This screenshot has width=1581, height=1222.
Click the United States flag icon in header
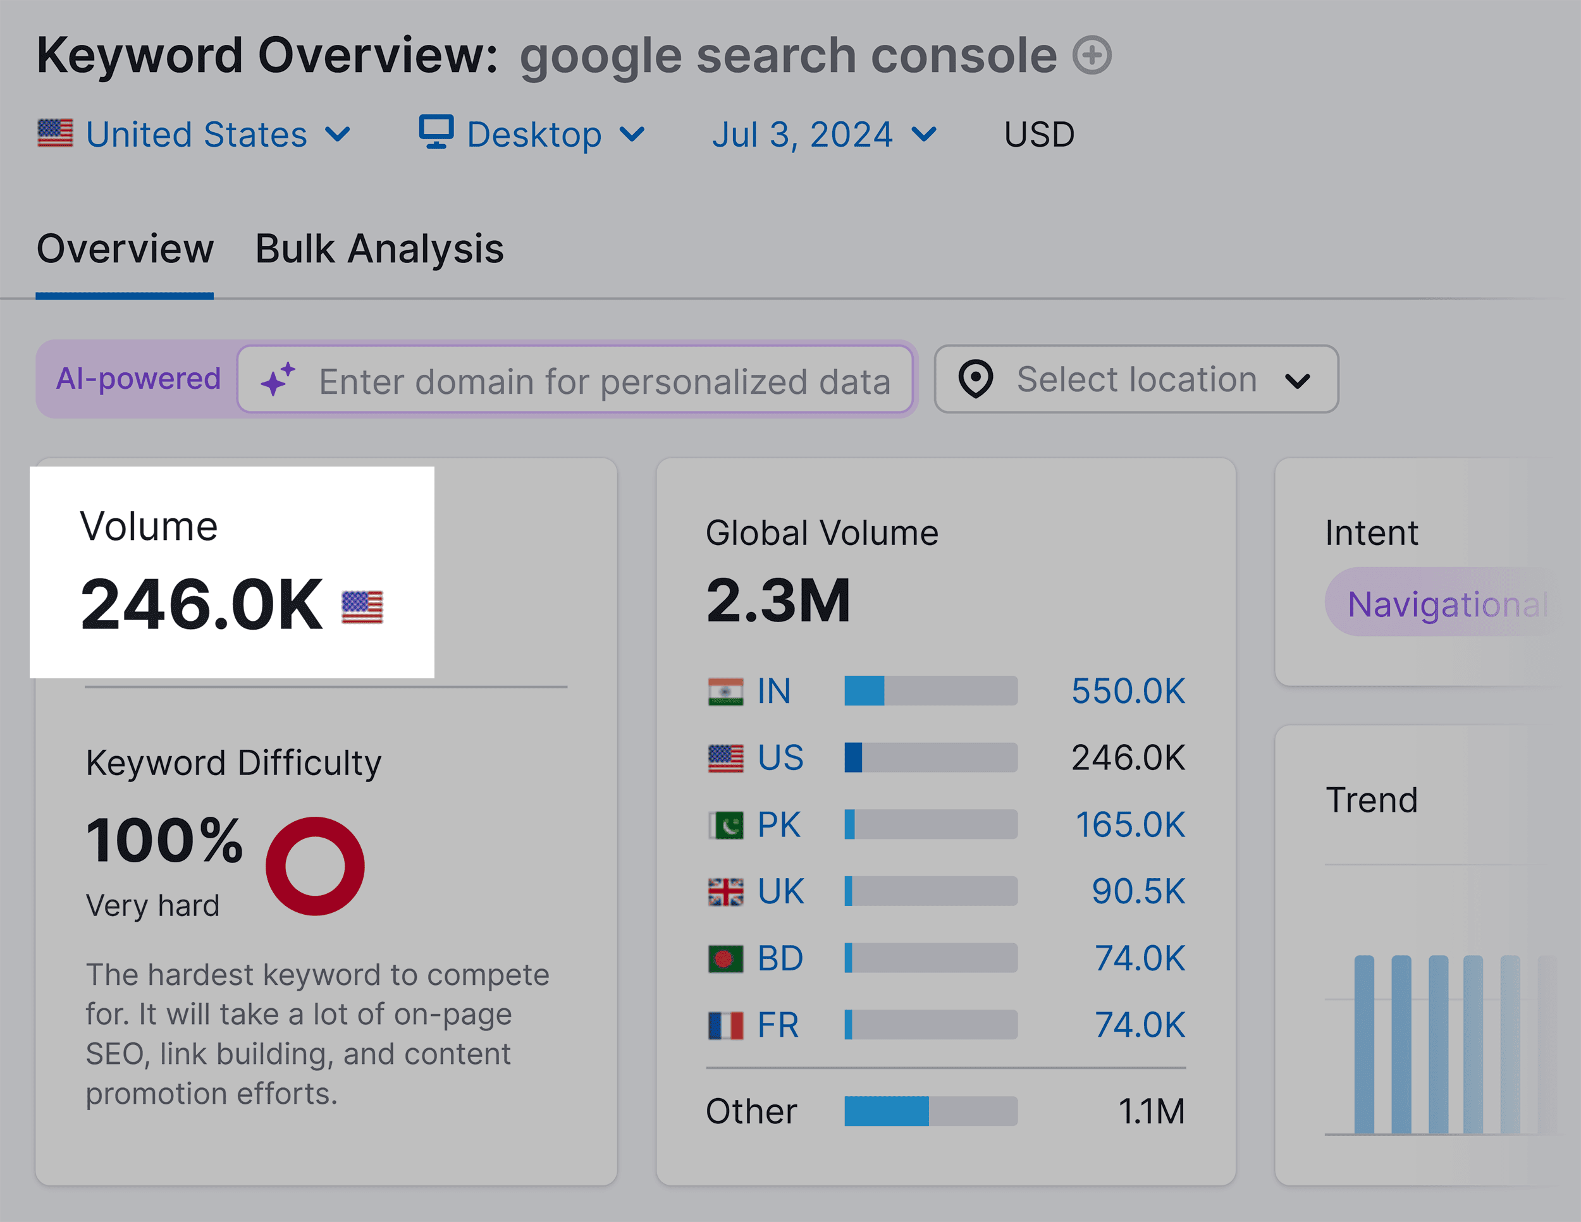[x=55, y=134]
